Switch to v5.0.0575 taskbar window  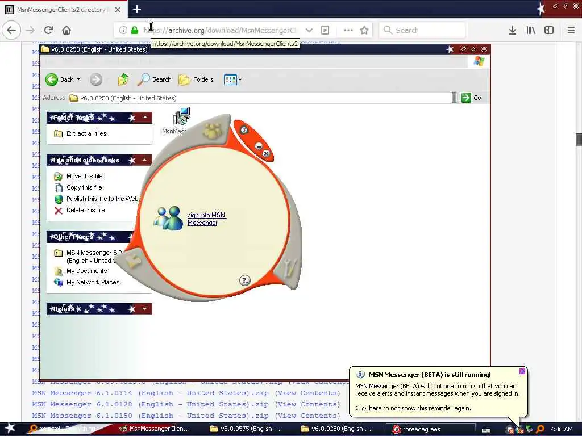pyautogui.click(x=245, y=429)
